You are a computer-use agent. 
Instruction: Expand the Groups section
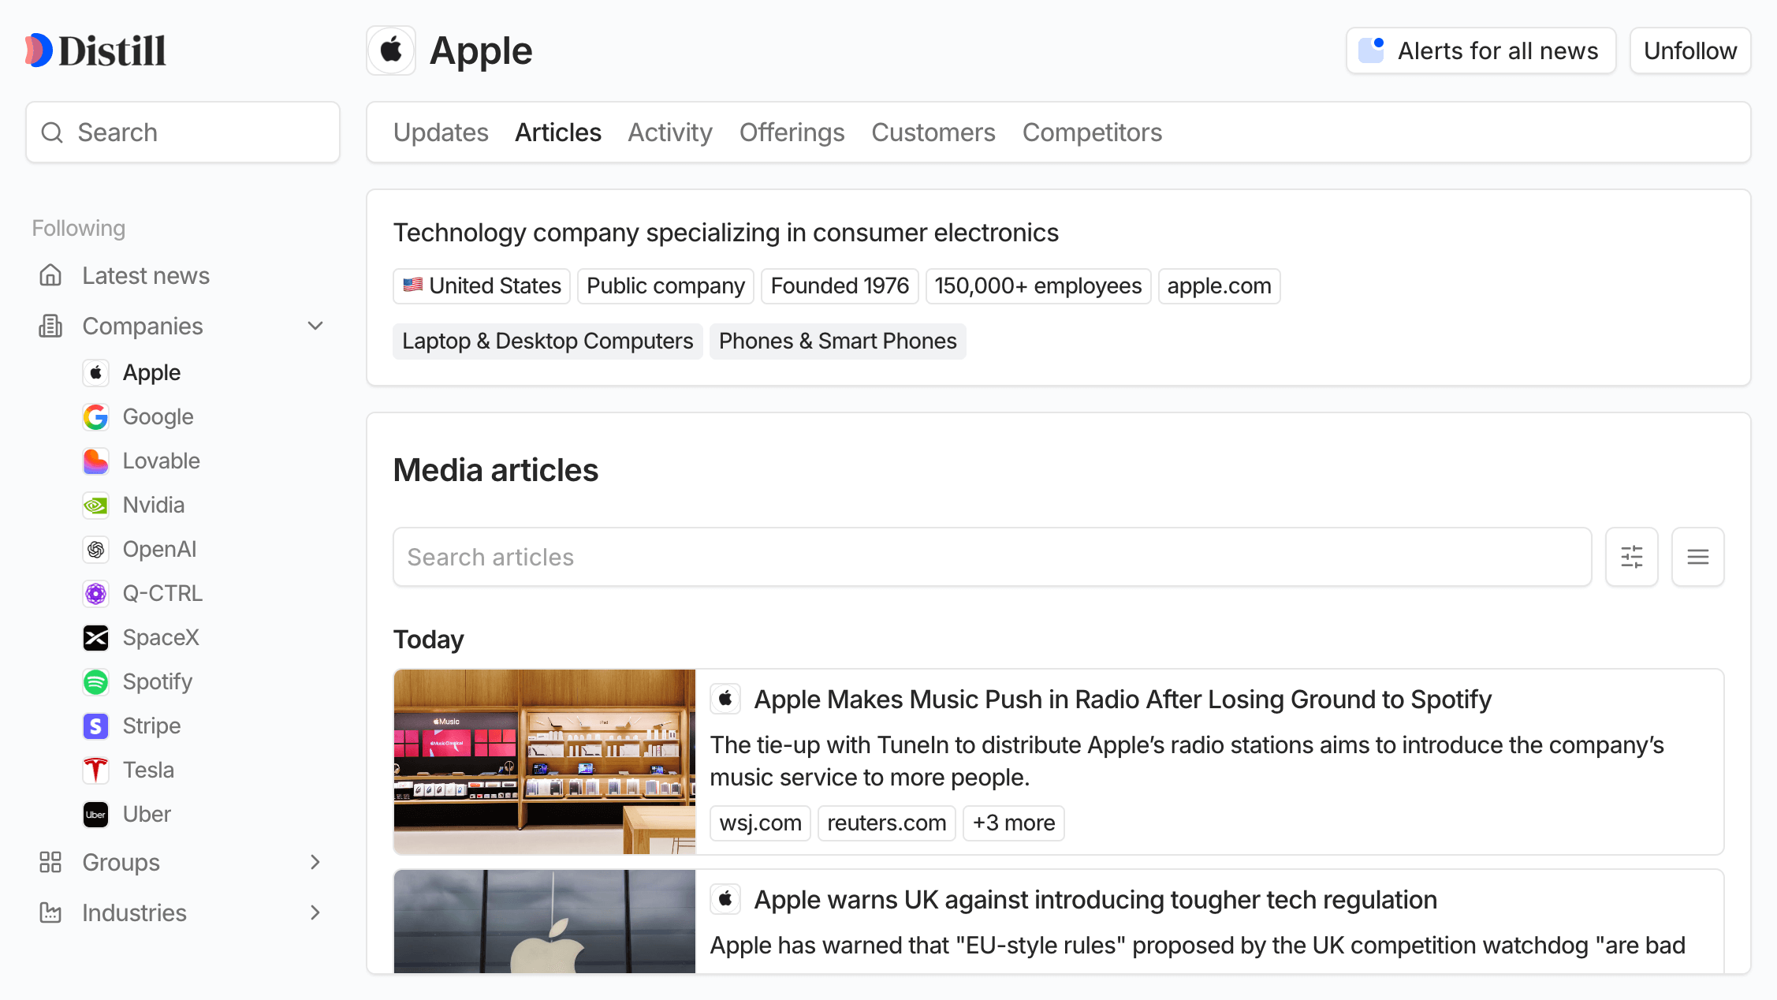315,862
